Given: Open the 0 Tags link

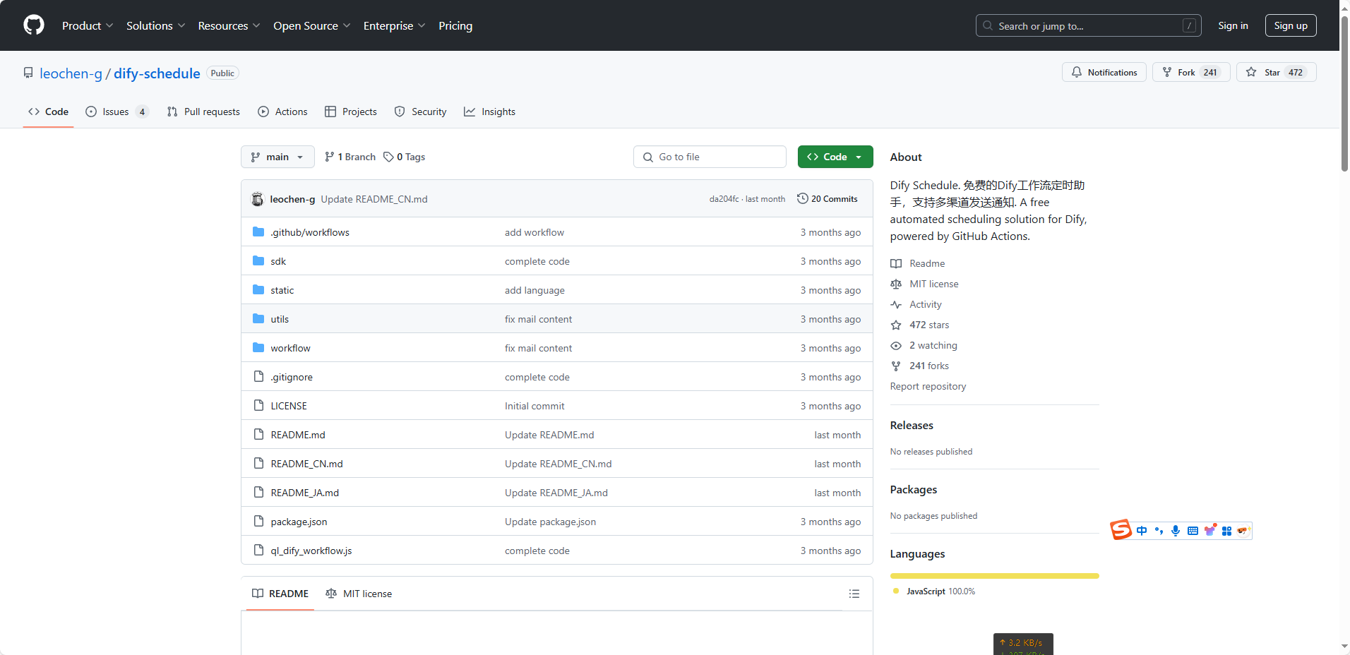Looking at the screenshot, I should (x=405, y=157).
